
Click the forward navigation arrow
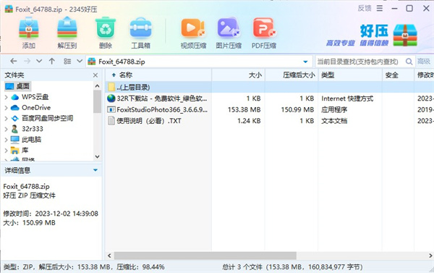(27, 62)
